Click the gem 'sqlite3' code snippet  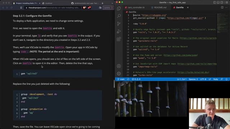point(29,73)
